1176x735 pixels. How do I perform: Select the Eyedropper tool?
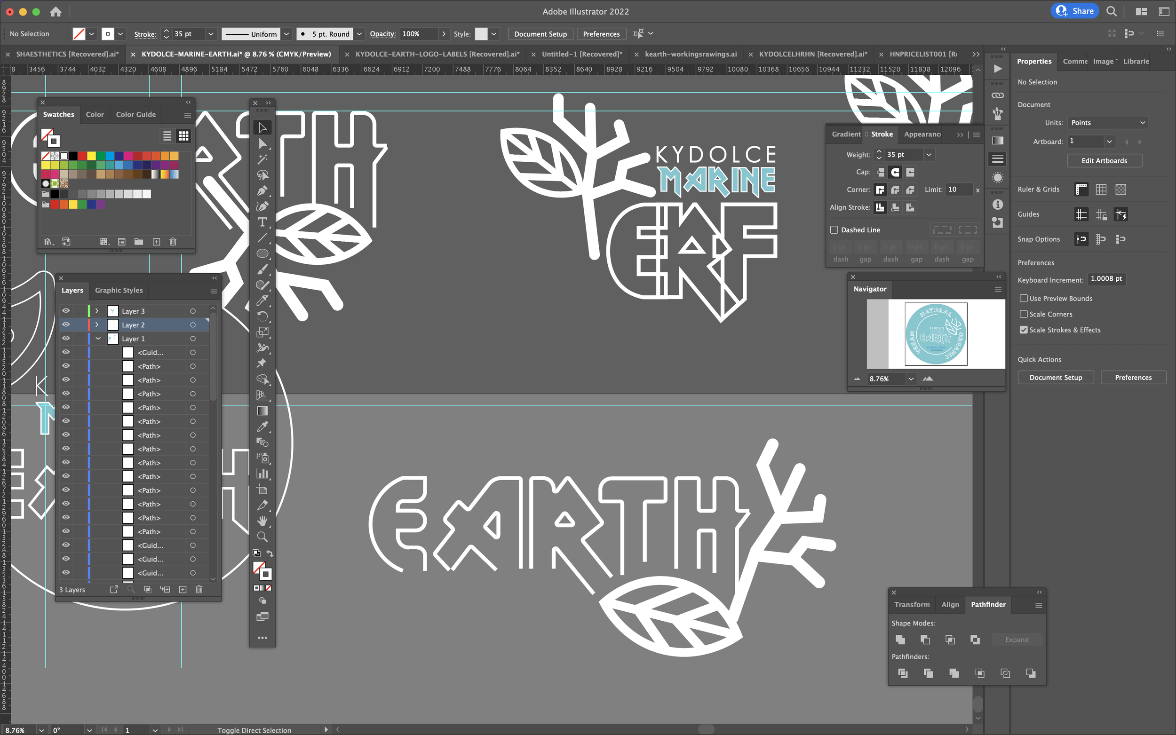(x=262, y=427)
